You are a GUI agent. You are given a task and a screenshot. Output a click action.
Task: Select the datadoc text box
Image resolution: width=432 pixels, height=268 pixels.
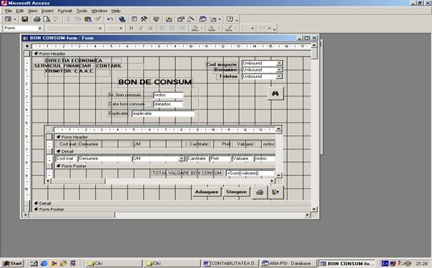[x=168, y=104]
